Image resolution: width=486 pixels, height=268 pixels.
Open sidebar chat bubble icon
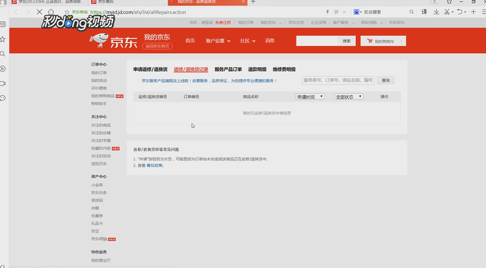[x=3, y=98]
